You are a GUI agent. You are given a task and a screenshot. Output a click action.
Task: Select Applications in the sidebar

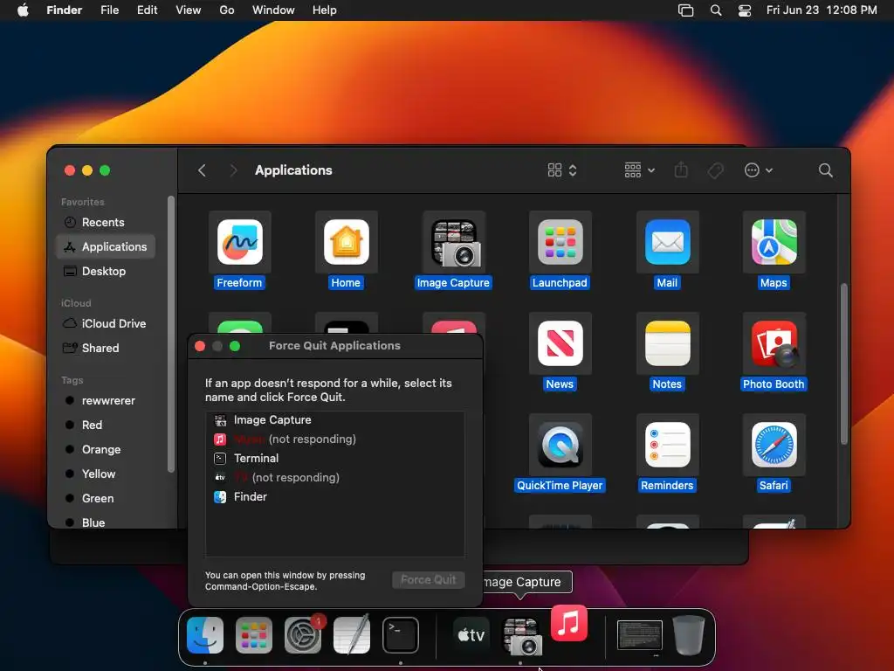click(x=106, y=246)
